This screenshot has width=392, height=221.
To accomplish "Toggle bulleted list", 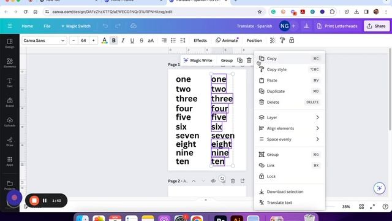I will (x=173, y=41).
